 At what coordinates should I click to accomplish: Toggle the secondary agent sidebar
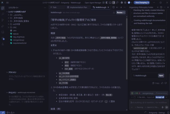113,3
